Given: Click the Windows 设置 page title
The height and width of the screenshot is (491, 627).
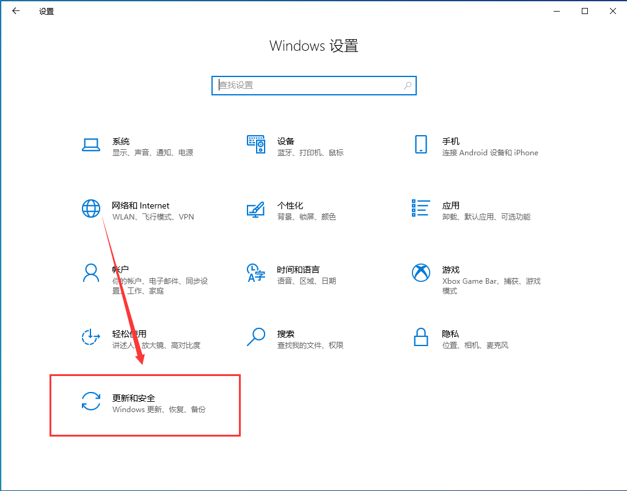Looking at the screenshot, I should pyautogui.click(x=314, y=46).
